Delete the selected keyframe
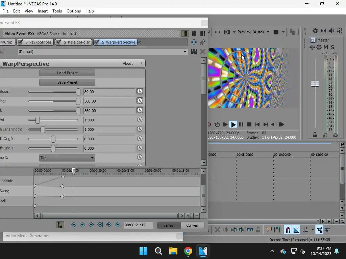Screen dimensions: 346x259 point(118,225)
